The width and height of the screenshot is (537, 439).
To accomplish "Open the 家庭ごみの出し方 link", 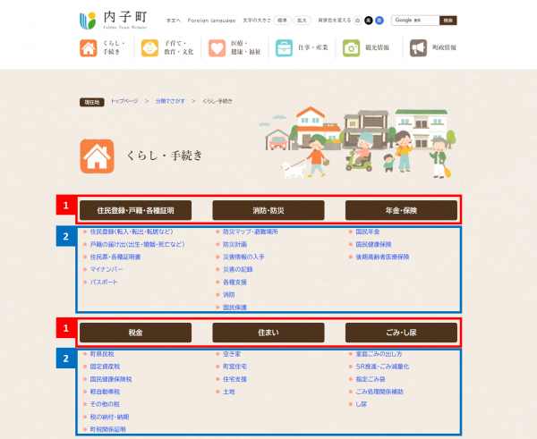I will (379, 354).
